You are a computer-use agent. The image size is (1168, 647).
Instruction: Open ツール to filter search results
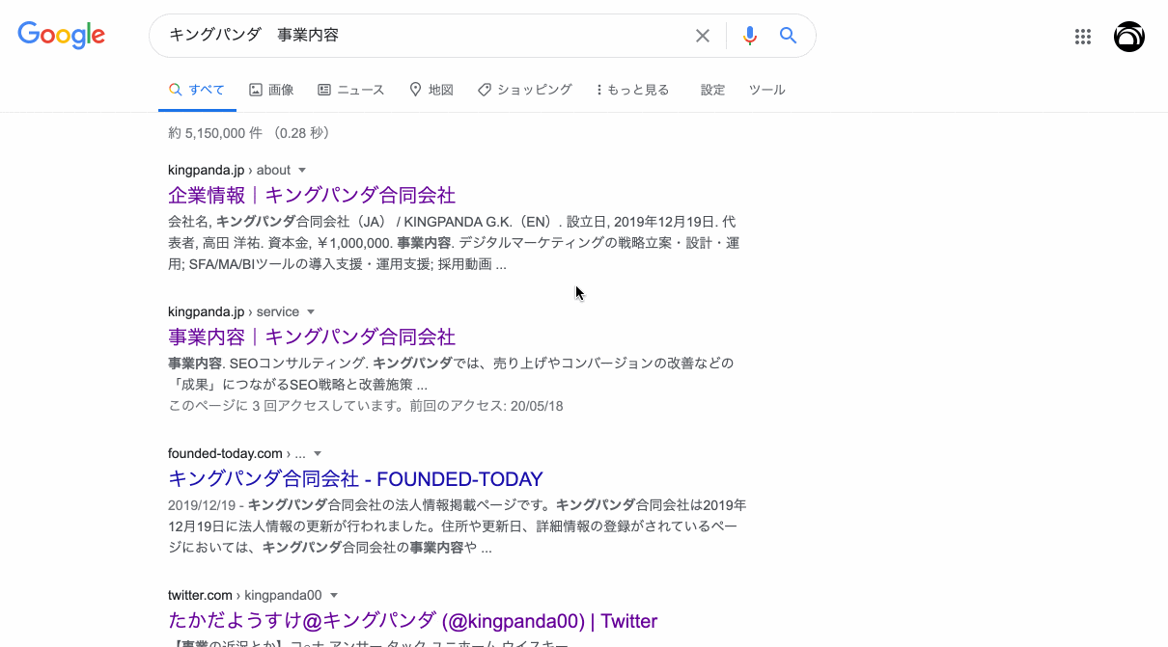click(x=766, y=90)
